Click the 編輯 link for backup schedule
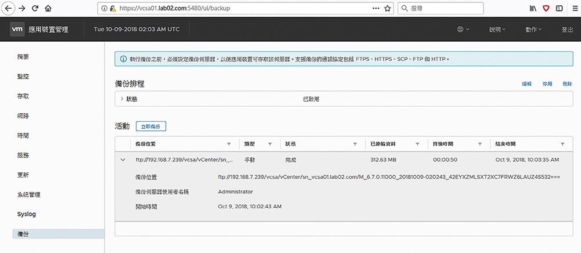 click(527, 84)
